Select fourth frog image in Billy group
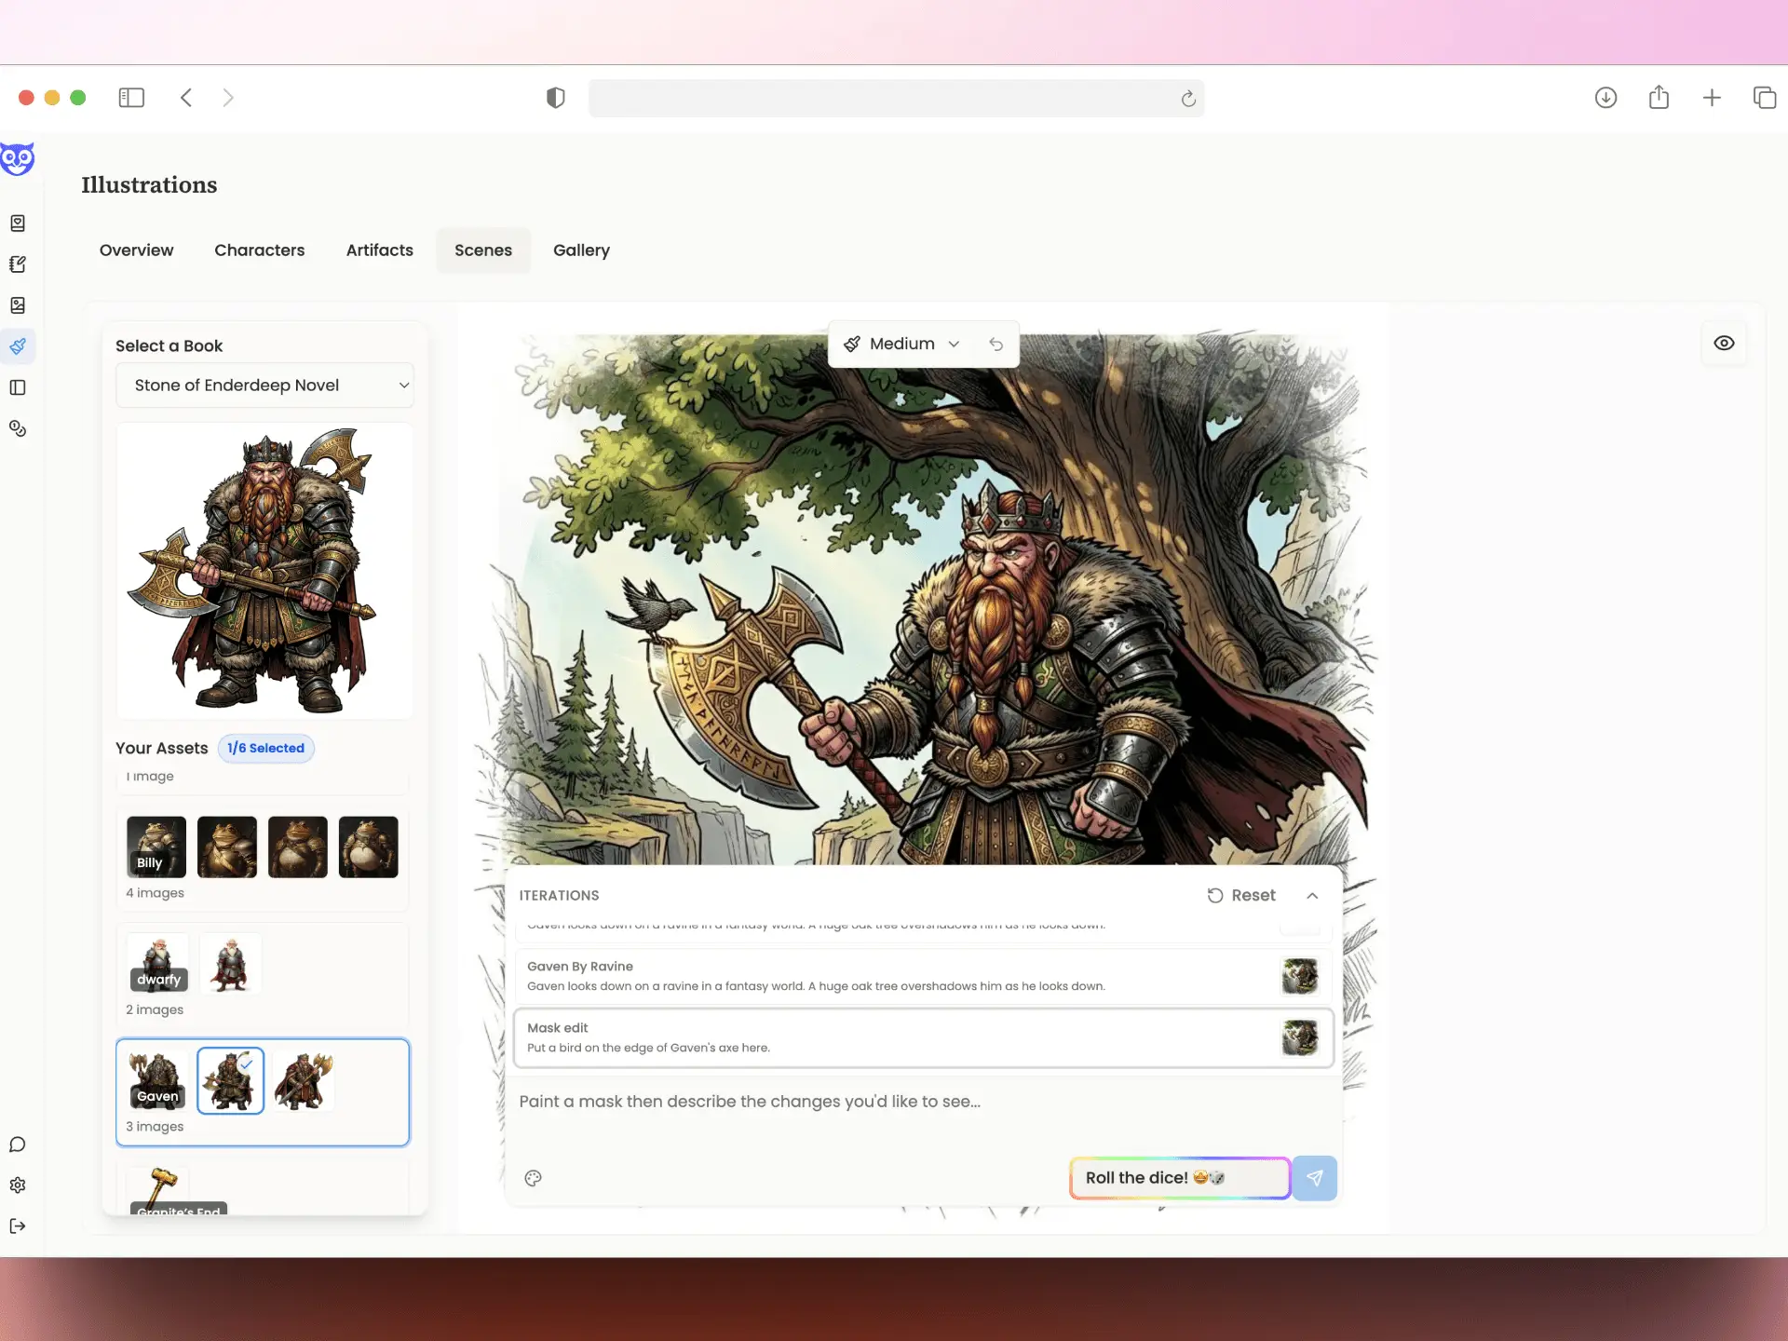1788x1341 pixels. click(369, 847)
